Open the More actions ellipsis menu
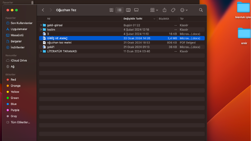This screenshot has width=251, height=141. pyautogui.click(x=184, y=10)
